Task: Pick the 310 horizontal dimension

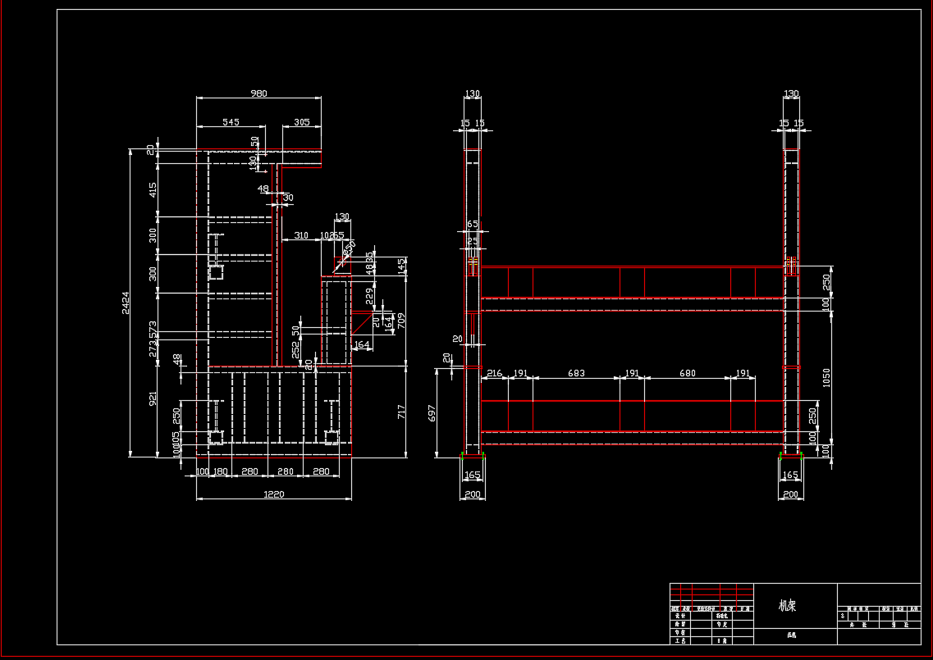Action: point(300,236)
